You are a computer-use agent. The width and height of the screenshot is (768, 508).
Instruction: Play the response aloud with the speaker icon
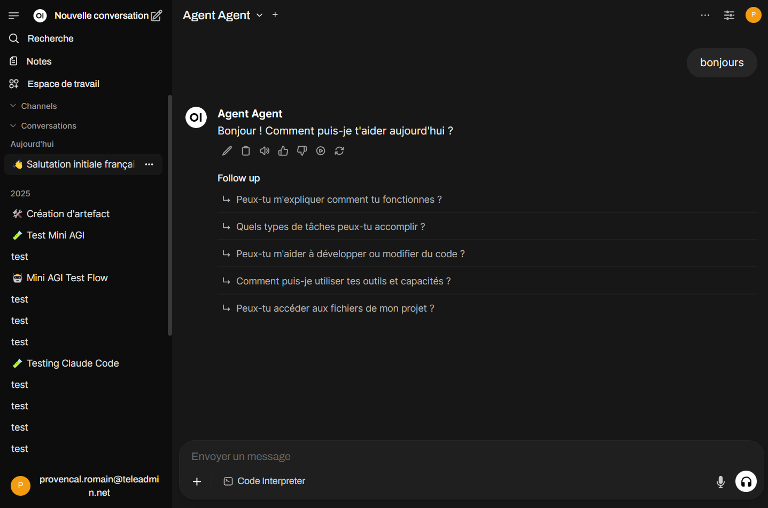coord(264,151)
